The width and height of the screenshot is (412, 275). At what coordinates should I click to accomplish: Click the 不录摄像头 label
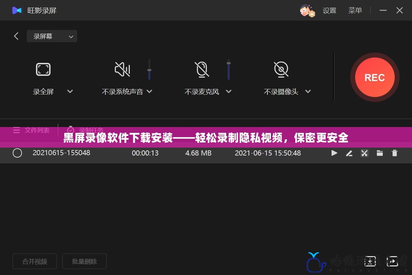click(x=281, y=92)
